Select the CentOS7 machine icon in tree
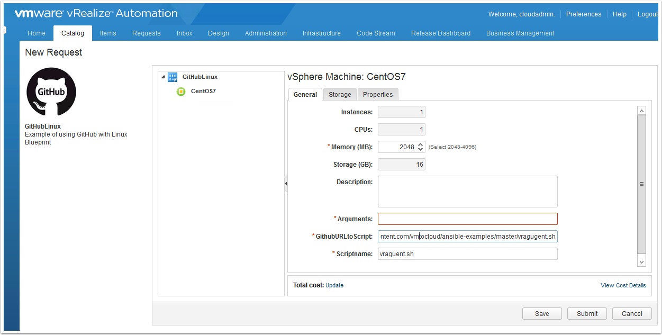The width and height of the screenshot is (662, 335). tap(181, 92)
